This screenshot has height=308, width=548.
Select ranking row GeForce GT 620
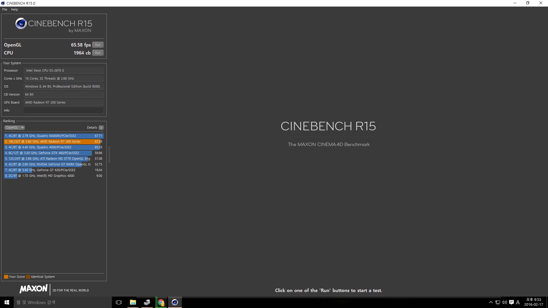click(x=54, y=170)
